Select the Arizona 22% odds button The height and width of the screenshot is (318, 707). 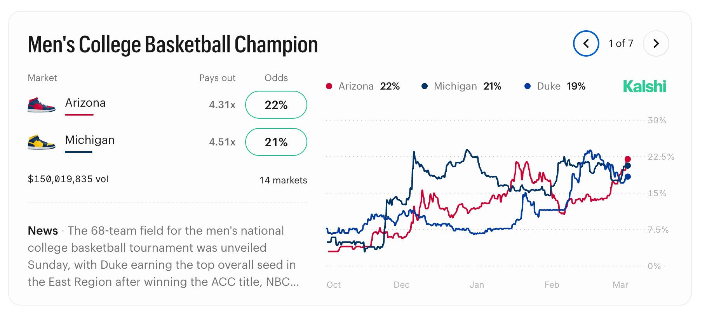(276, 105)
